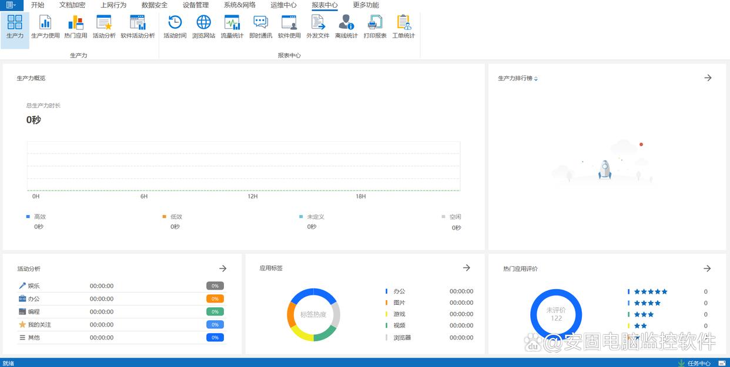Click the 活动时间 clock icon
Screen dimensions: 730x367
pos(175,27)
